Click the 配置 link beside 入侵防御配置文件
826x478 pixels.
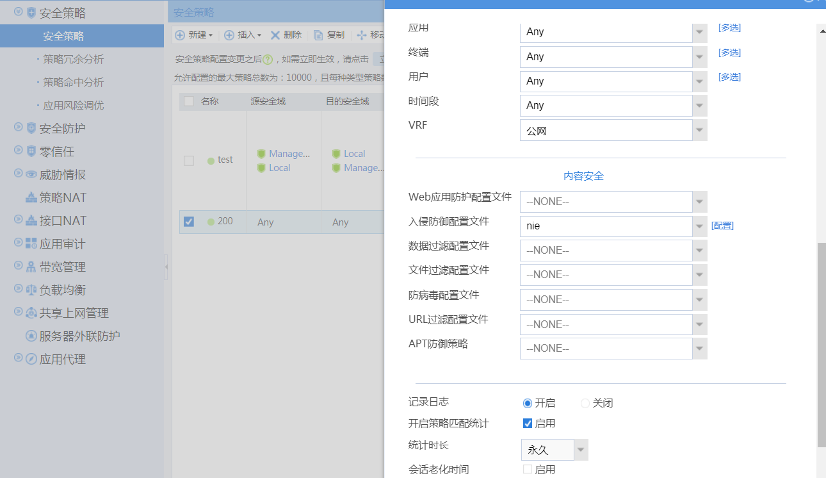tap(722, 226)
